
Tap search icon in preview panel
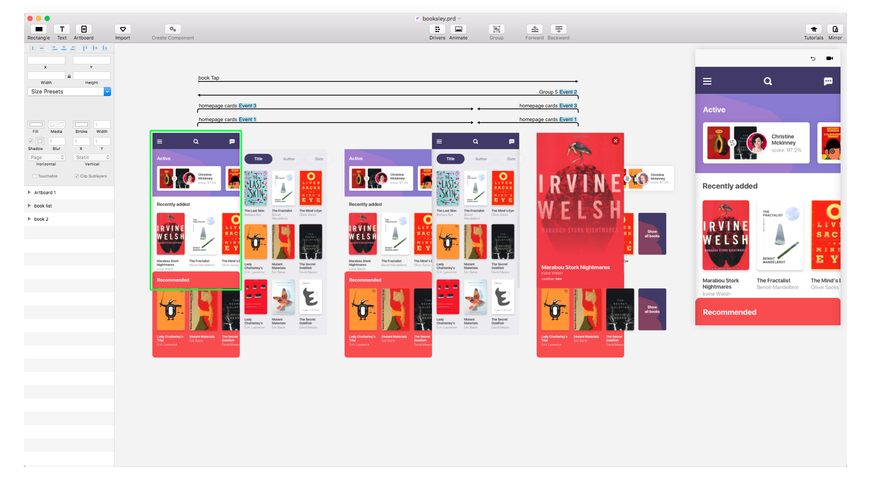(768, 81)
